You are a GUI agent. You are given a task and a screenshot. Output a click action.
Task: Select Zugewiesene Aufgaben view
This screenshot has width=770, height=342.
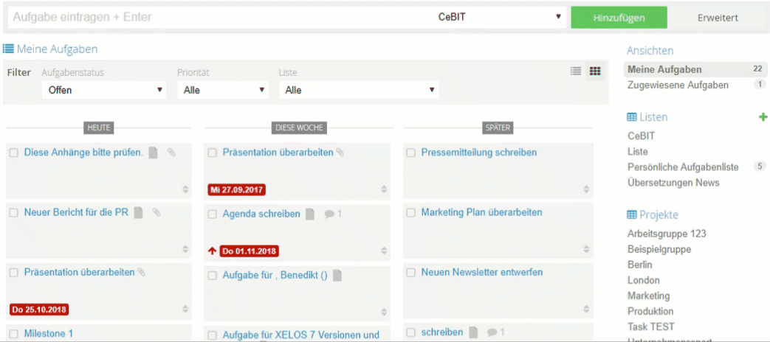point(678,85)
